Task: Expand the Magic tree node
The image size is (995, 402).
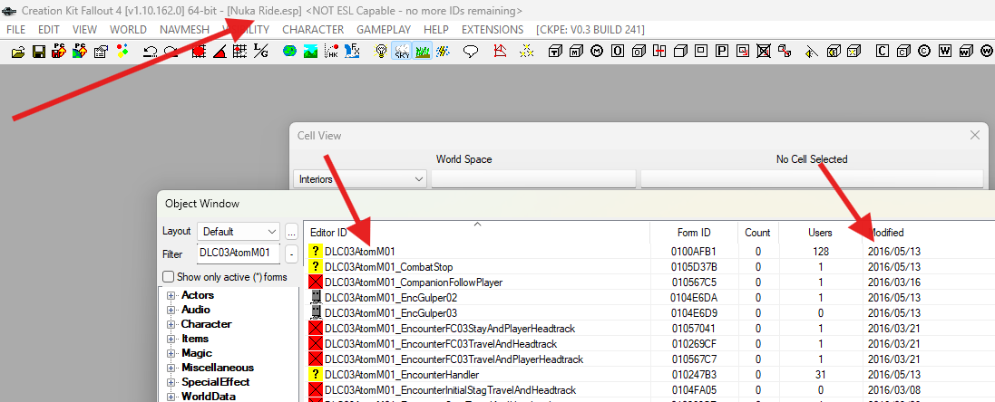Action: tap(170, 353)
